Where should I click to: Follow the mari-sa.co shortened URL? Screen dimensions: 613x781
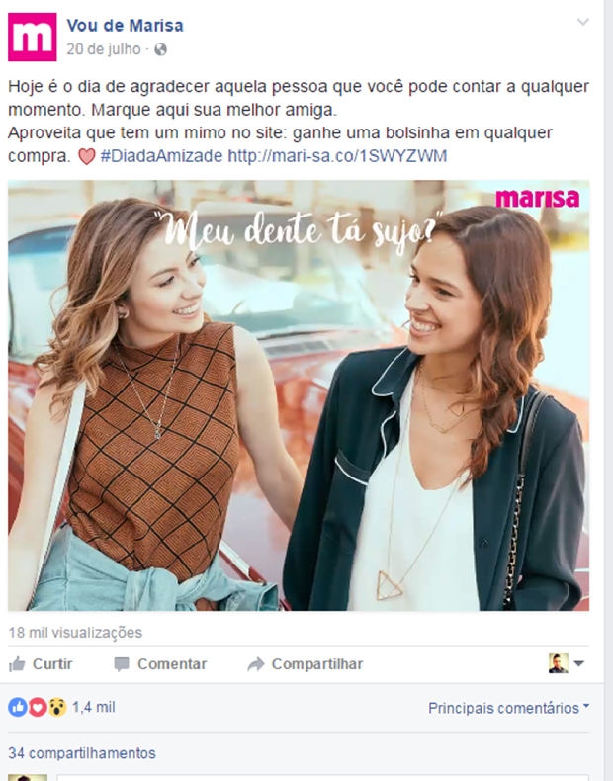pyautogui.click(x=337, y=156)
